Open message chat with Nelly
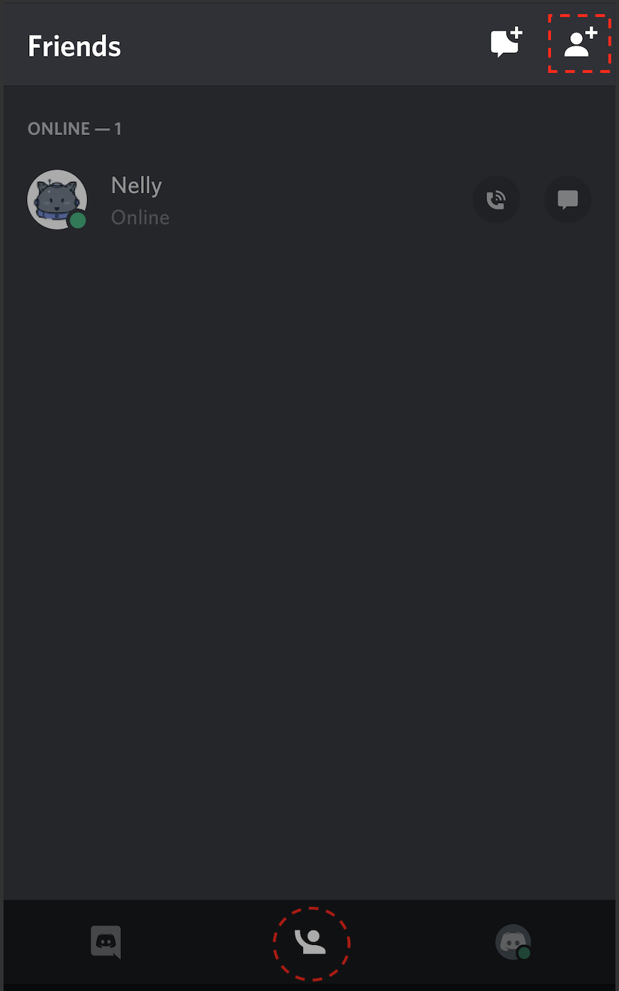 point(567,200)
